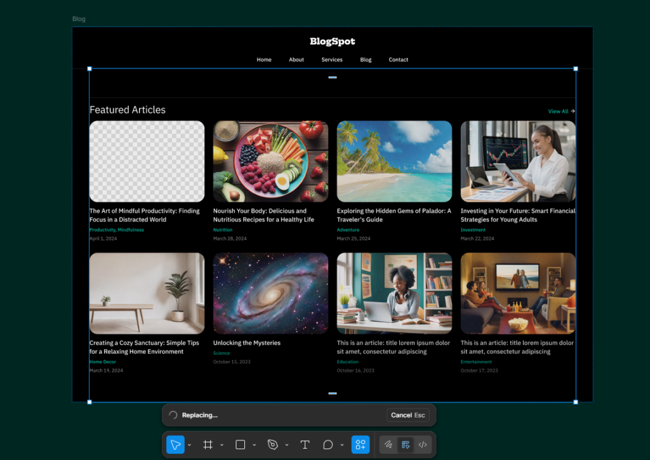Select the Text tool
The width and height of the screenshot is (650, 460).
[x=305, y=445]
